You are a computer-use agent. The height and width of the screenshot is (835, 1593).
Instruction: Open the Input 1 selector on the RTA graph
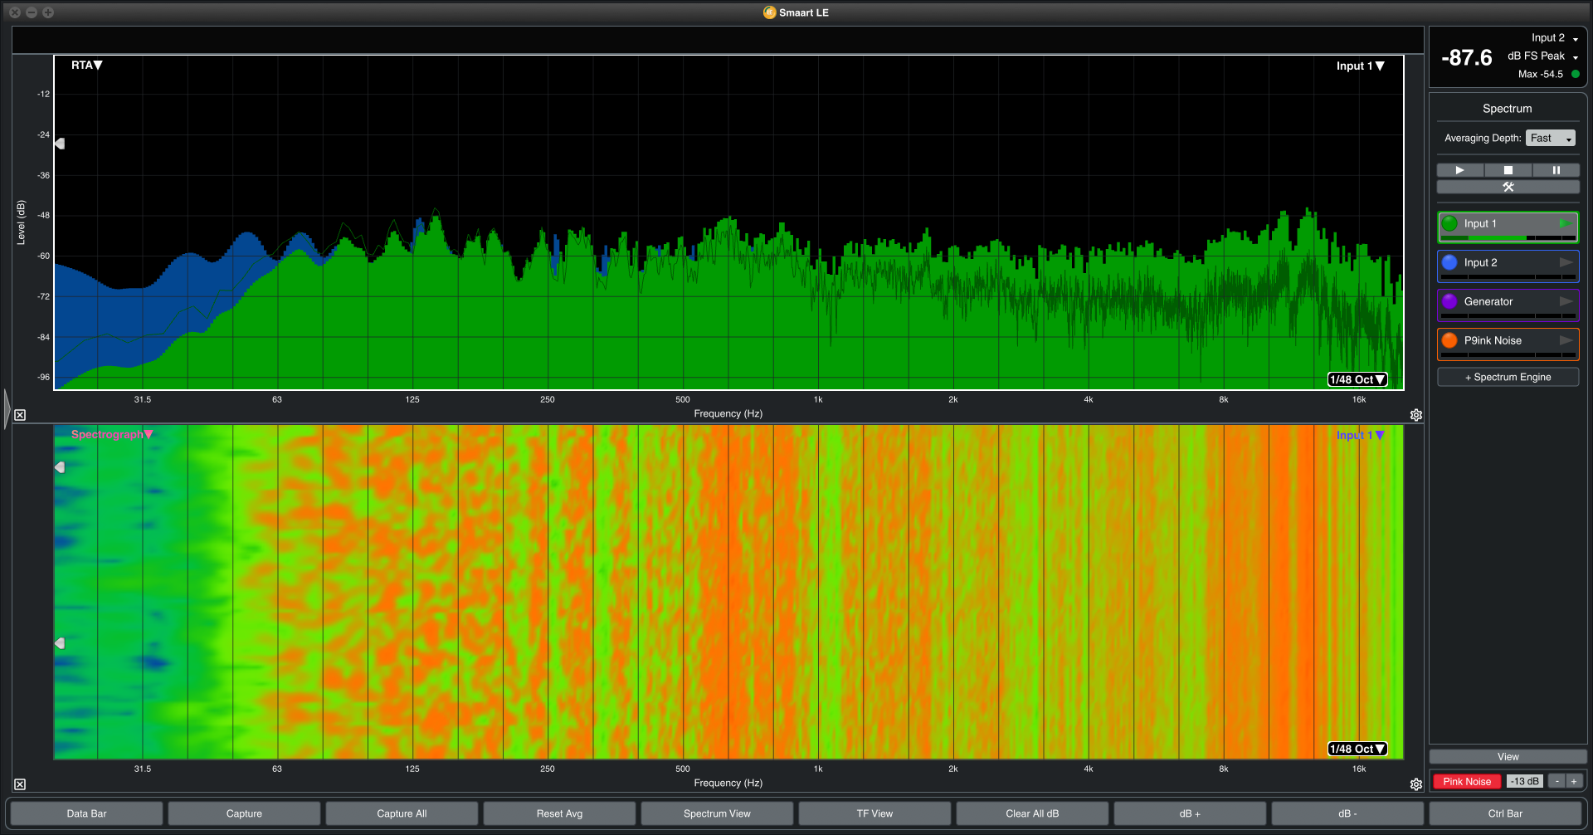(x=1360, y=66)
